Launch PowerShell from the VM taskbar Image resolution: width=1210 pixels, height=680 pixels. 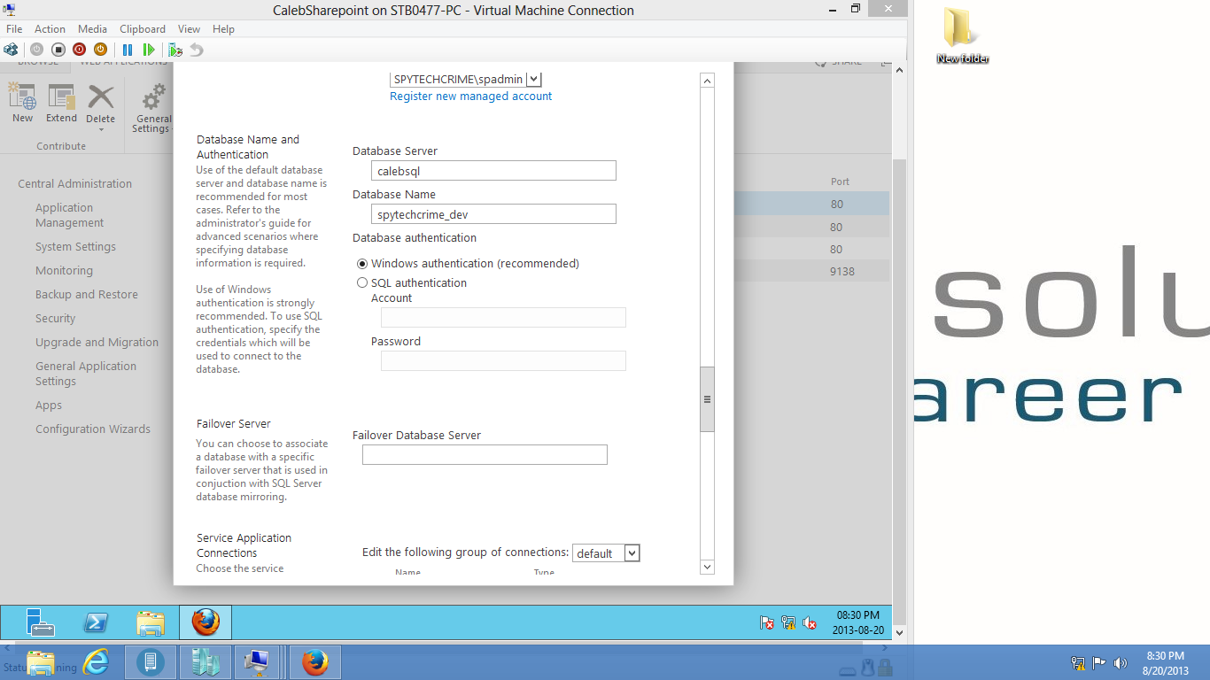coord(96,622)
